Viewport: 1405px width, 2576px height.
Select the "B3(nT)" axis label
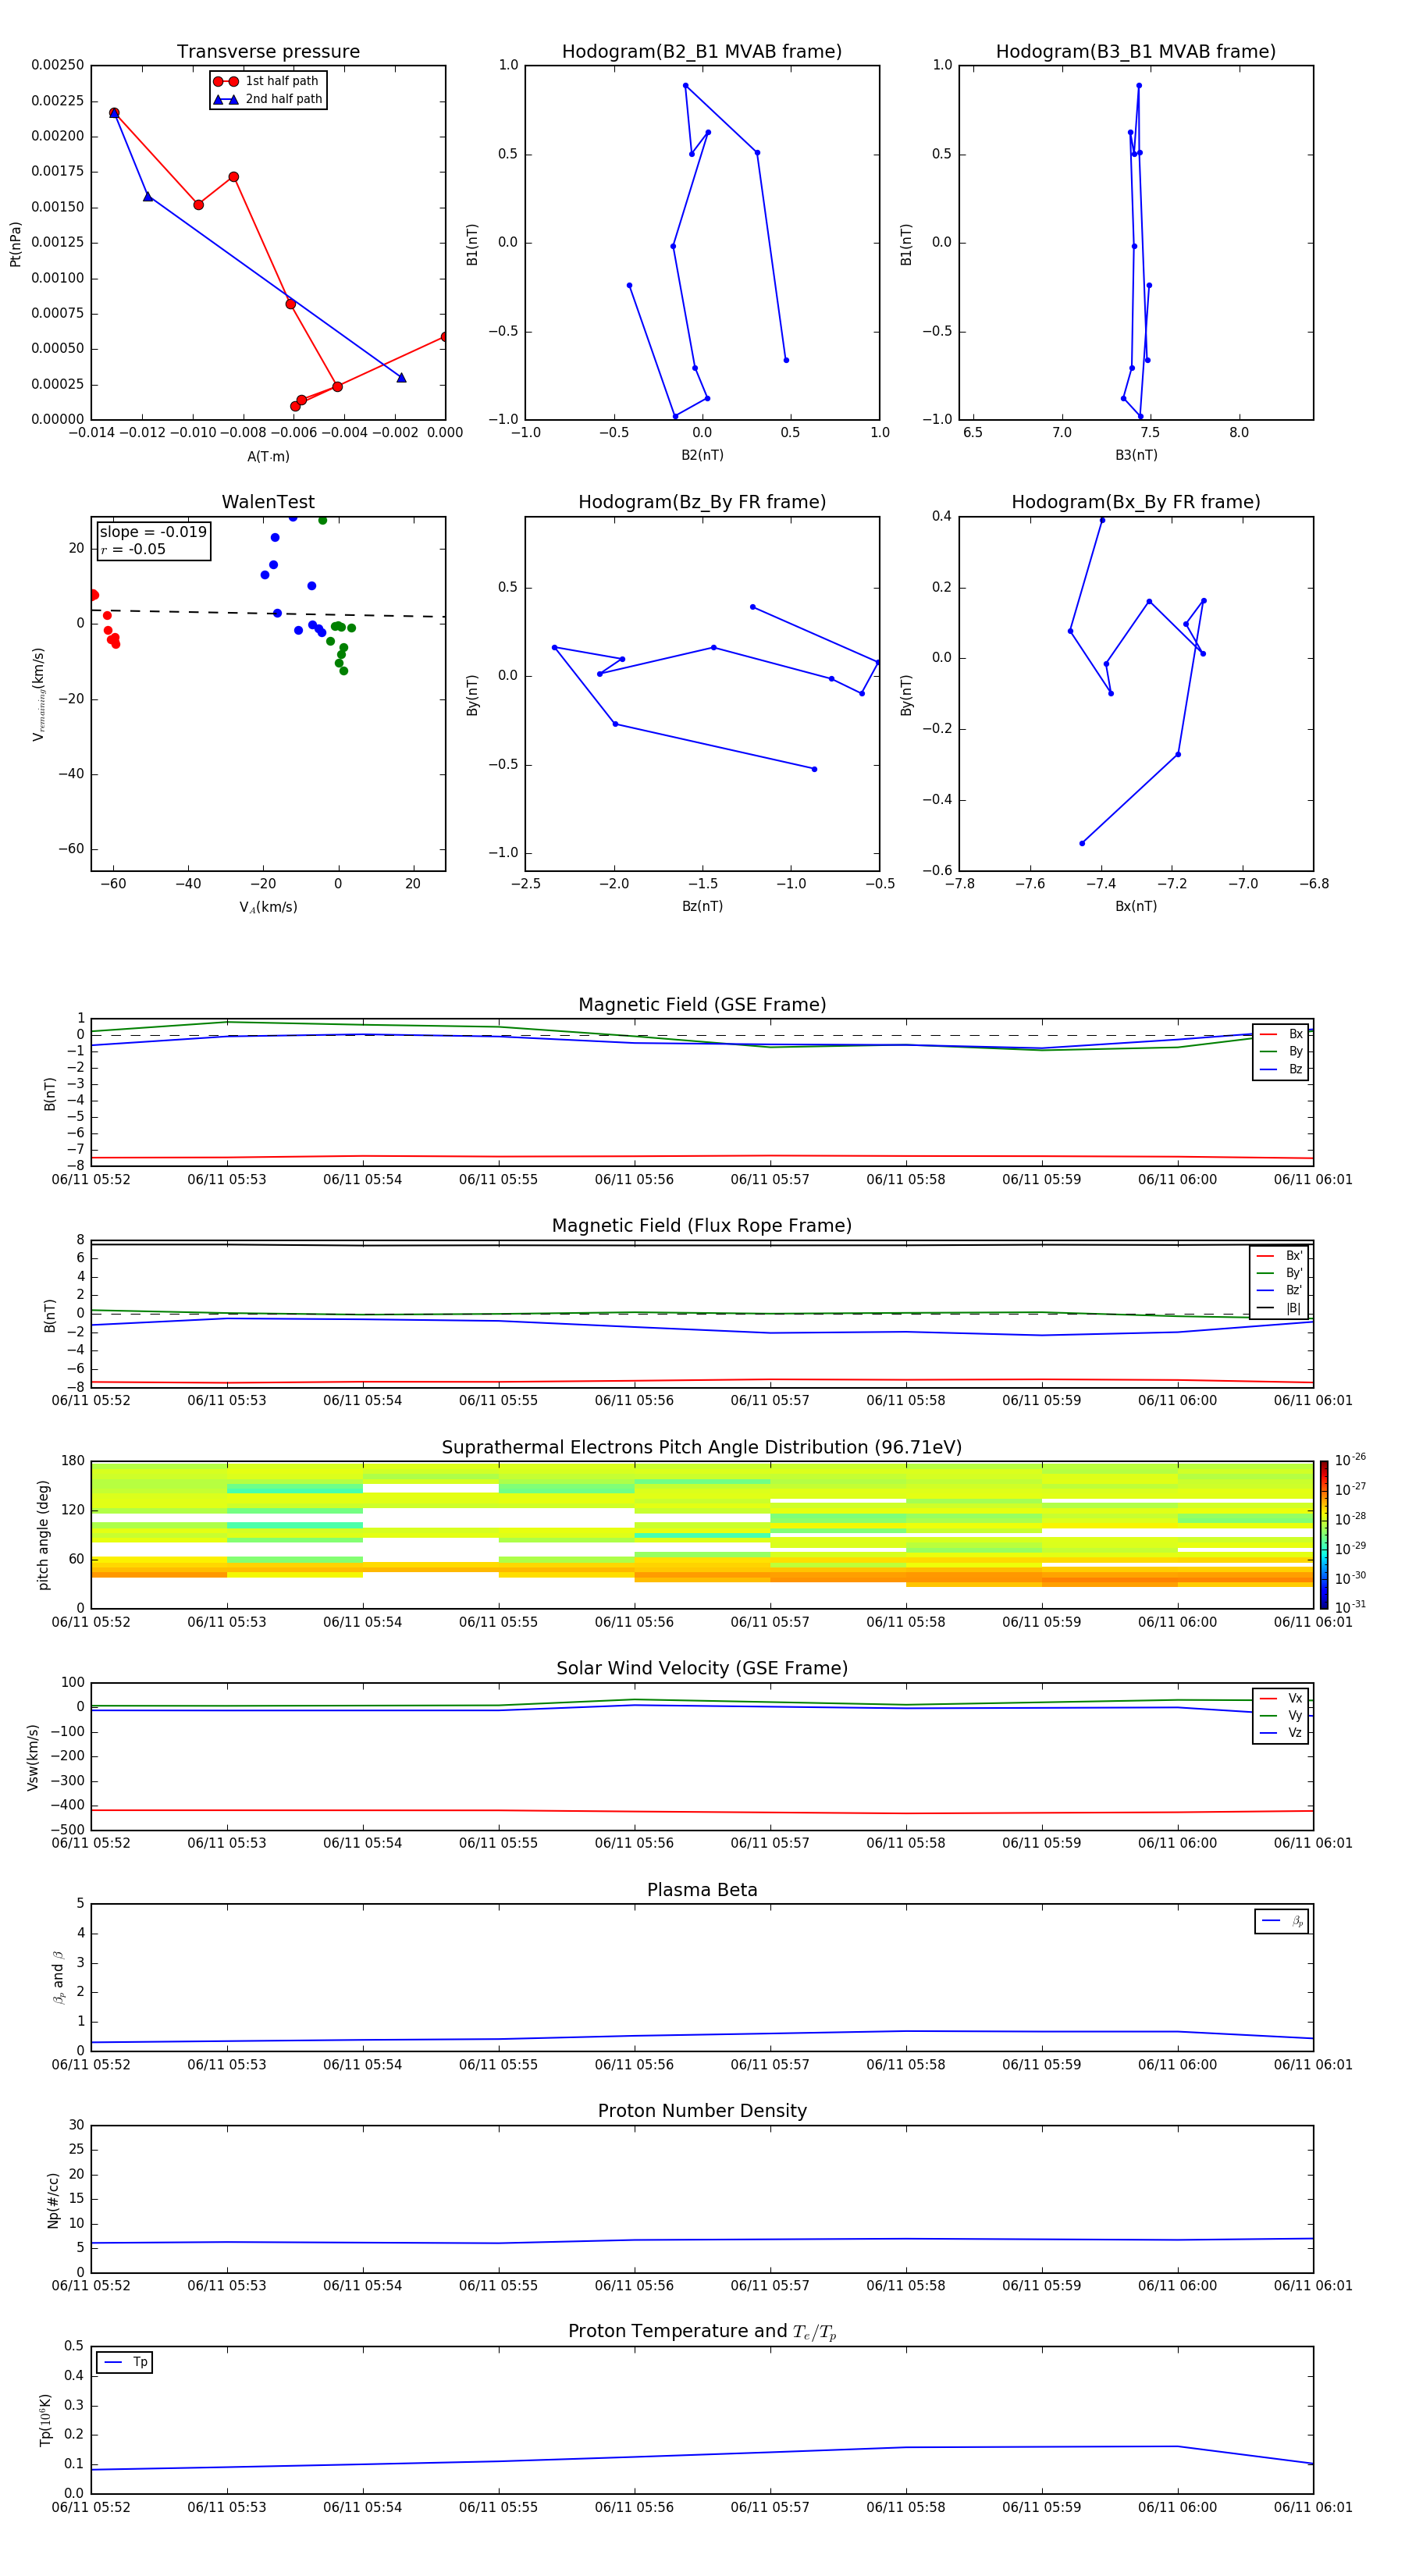pyautogui.click(x=1136, y=455)
